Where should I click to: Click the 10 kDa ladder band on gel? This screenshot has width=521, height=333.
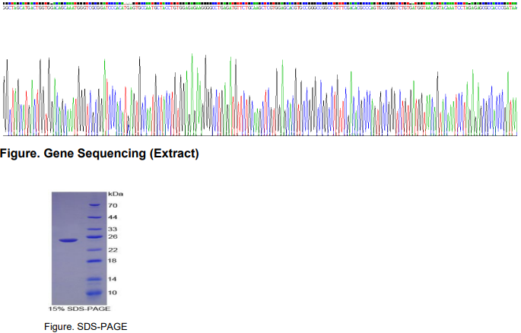[x=94, y=292]
